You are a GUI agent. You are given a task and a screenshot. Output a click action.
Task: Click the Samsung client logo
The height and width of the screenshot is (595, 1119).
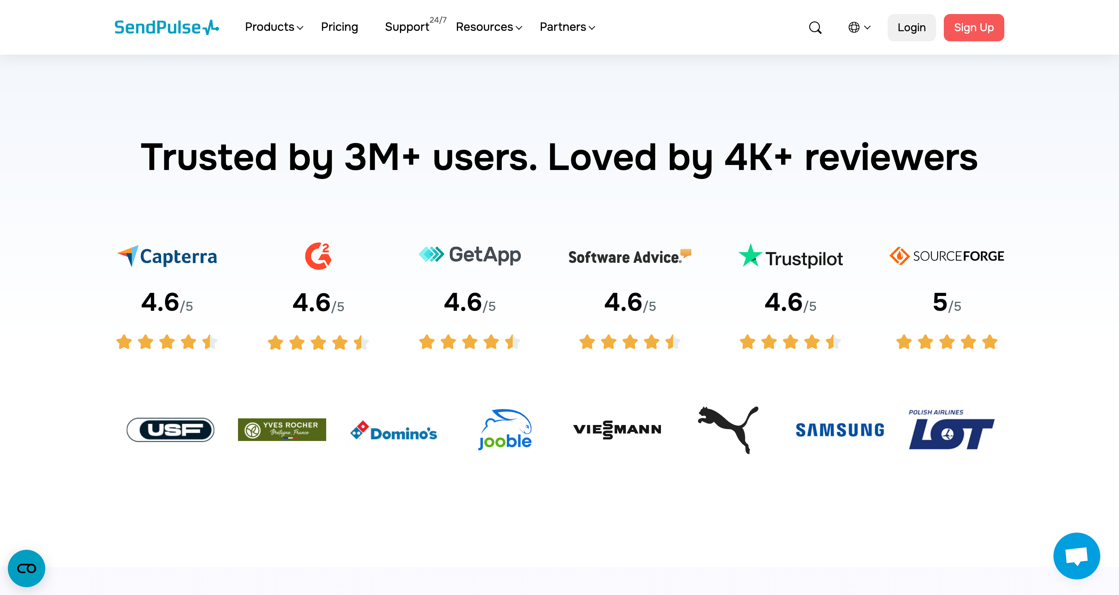839,430
